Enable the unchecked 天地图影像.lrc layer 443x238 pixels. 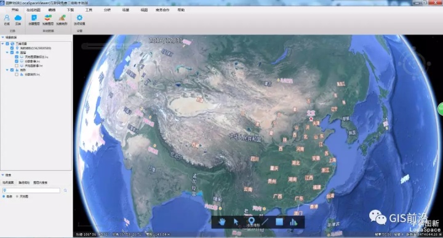[17, 66]
